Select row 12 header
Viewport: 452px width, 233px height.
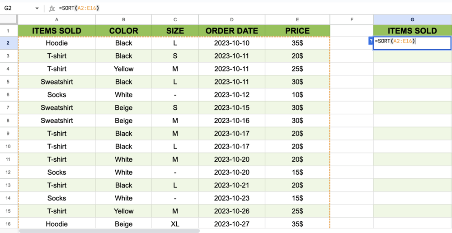coord(9,172)
